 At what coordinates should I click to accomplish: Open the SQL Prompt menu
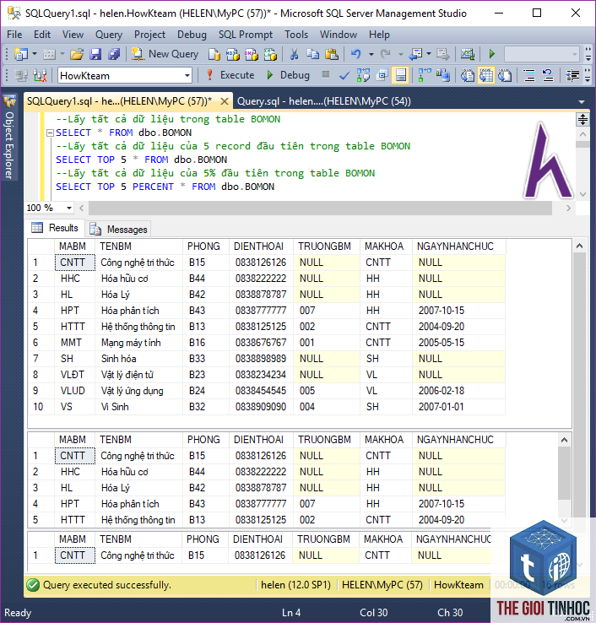tap(246, 35)
